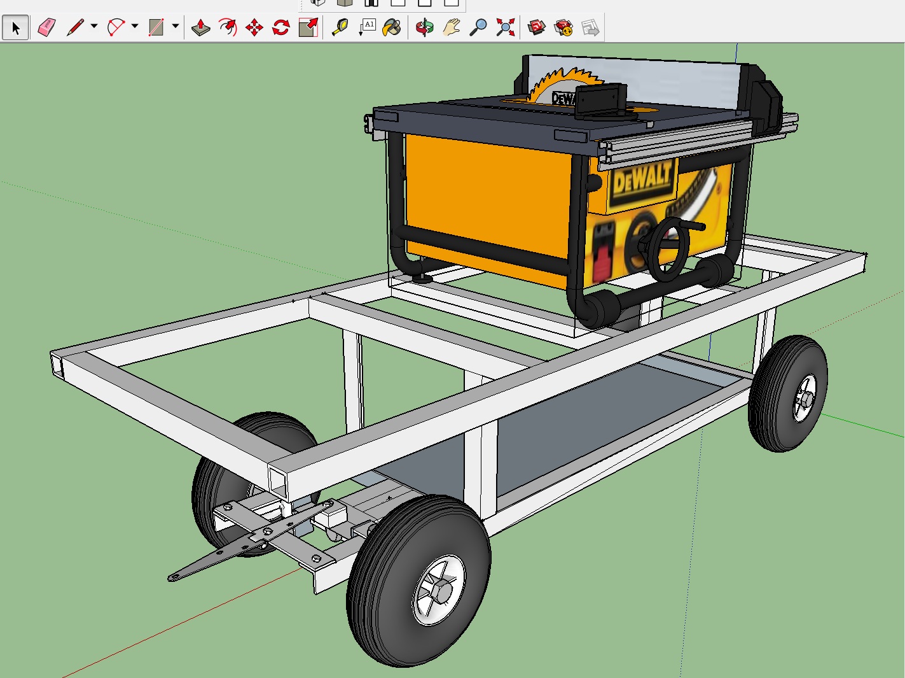Open the Extension Warehouse
The height and width of the screenshot is (678, 905).
563,27
